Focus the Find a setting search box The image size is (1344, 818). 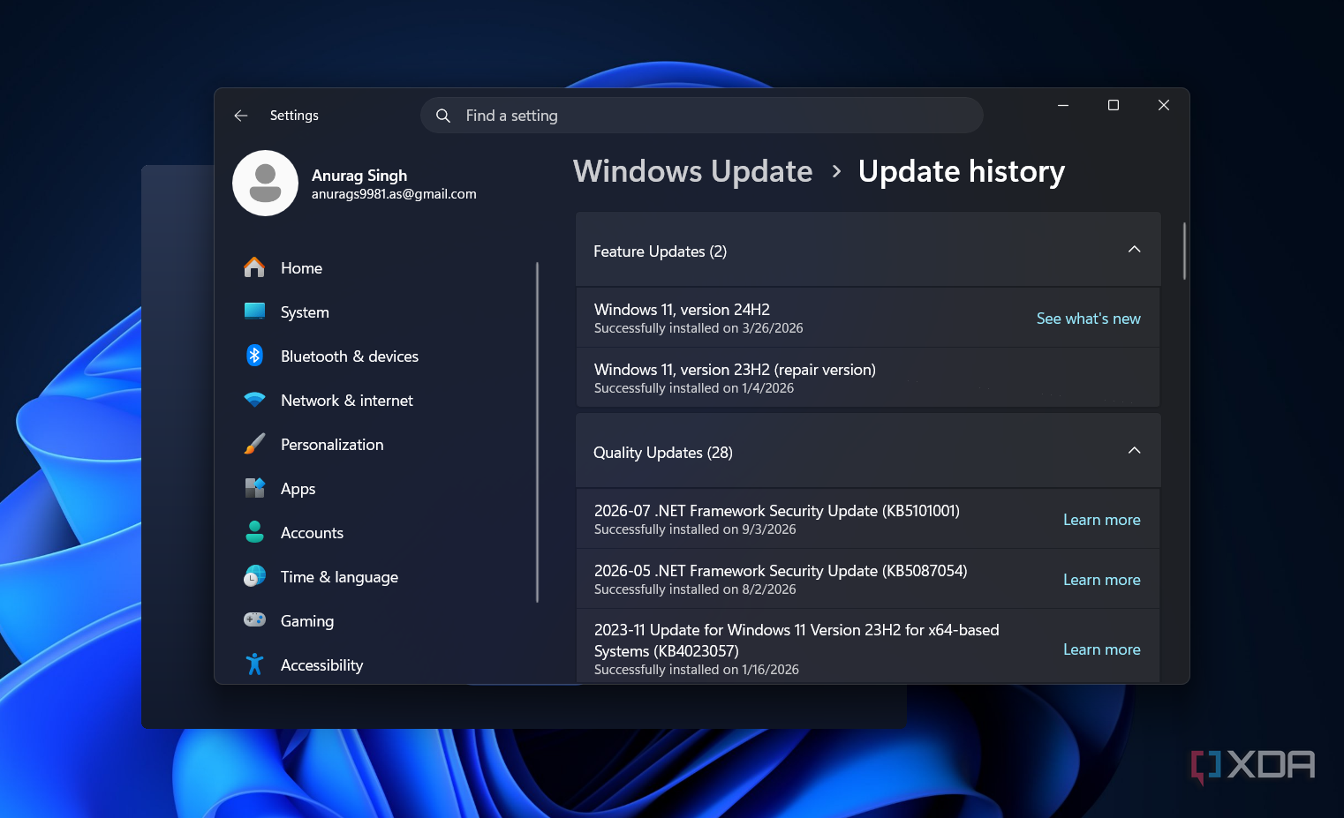point(702,116)
